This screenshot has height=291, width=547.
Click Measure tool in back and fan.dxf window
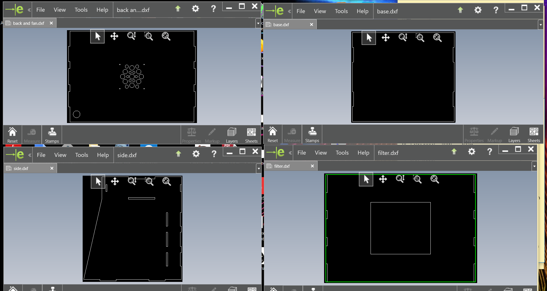coord(32,135)
